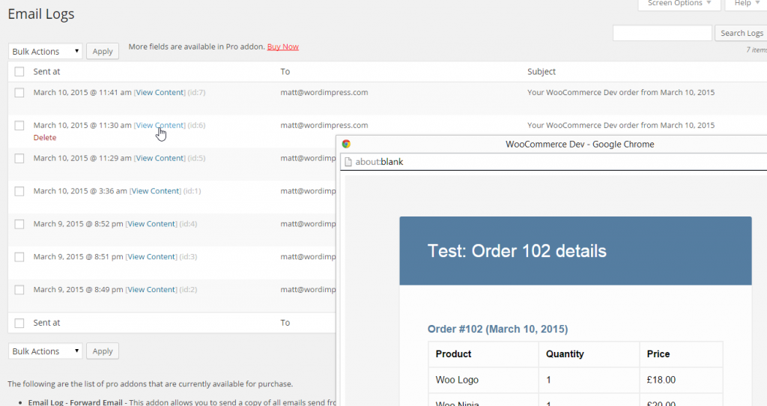The width and height of the screenshot is (767, 406).
Task: Expand the Screen Options panel
Action: tap(679, 4)
